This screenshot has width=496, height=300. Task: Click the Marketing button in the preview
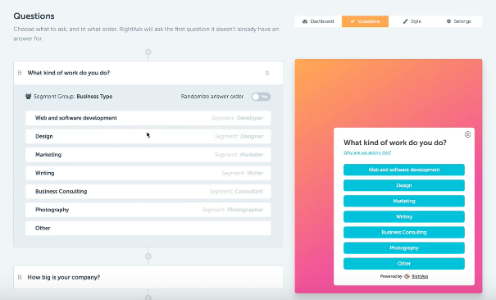tap(404, 201)
